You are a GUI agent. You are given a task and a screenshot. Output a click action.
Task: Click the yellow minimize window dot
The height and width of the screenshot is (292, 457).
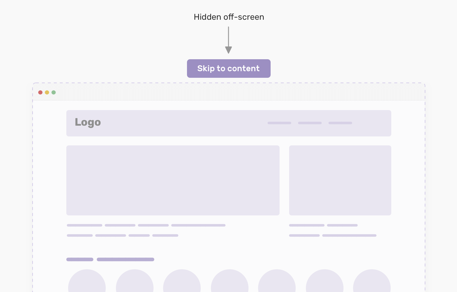[x=47, y=92]
